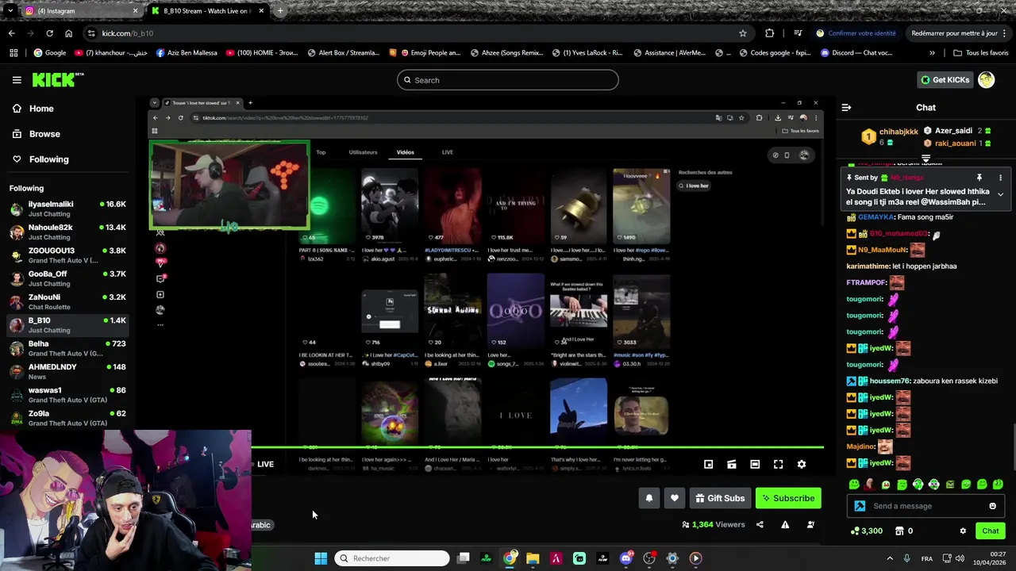Toggle the microphone tray icon

[x=906, y=558]
